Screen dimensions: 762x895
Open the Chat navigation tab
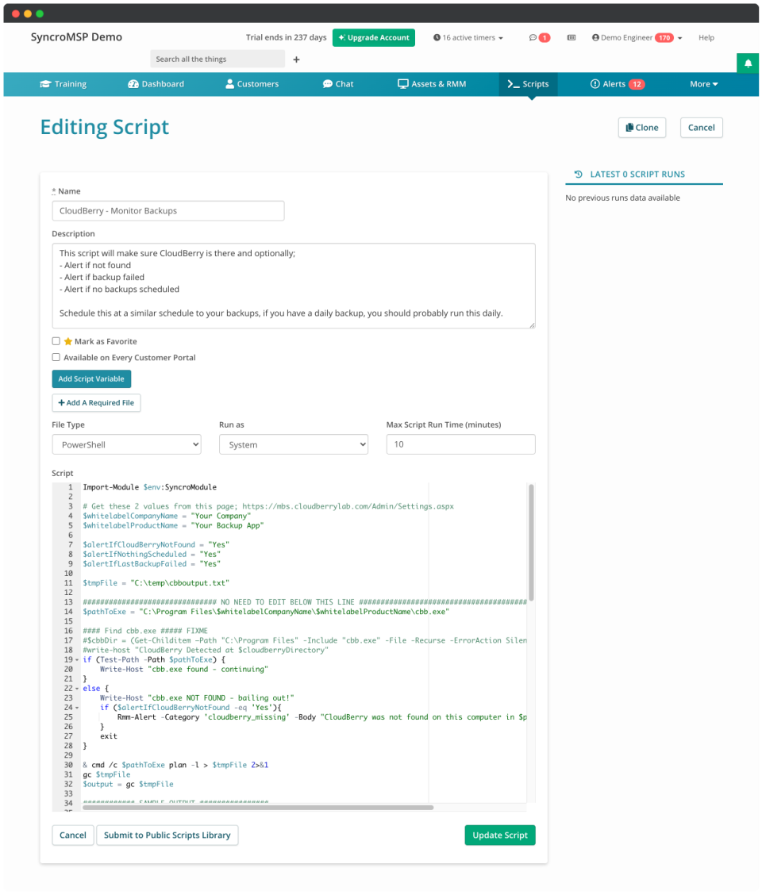coord(337,84)
